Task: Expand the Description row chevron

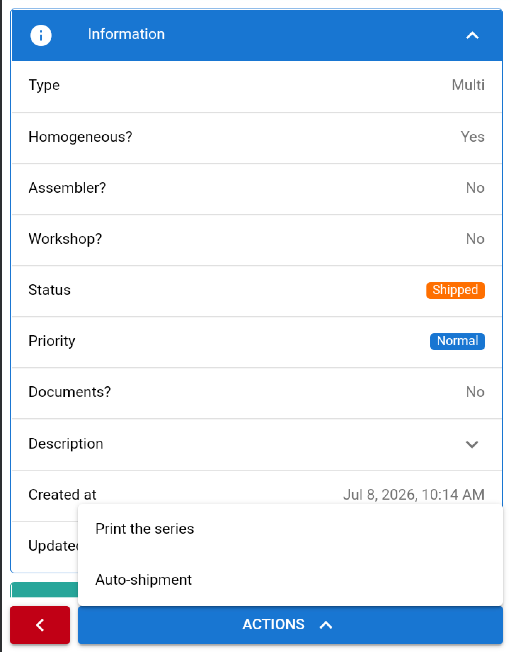Action: [472, 444]
